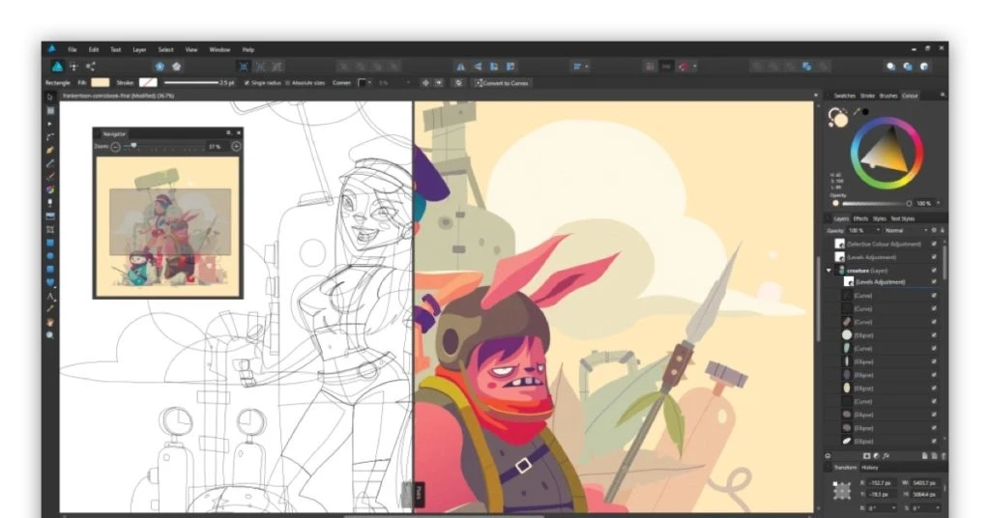This screenshot has height=518, width=990.
Task: Toggle the Single radius checkbox
Action: [247, 83]
